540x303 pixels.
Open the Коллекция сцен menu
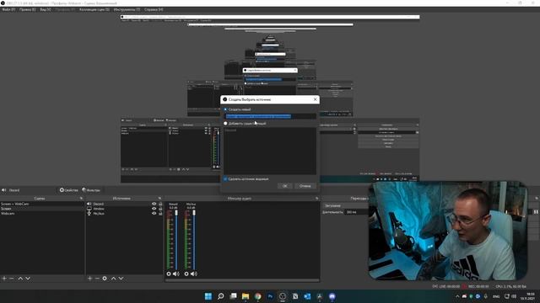[94, 9]
